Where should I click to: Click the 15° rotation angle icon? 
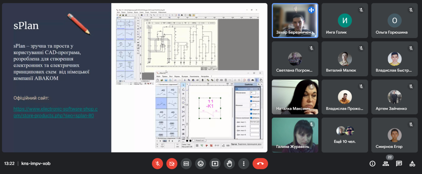click(217, 145)
